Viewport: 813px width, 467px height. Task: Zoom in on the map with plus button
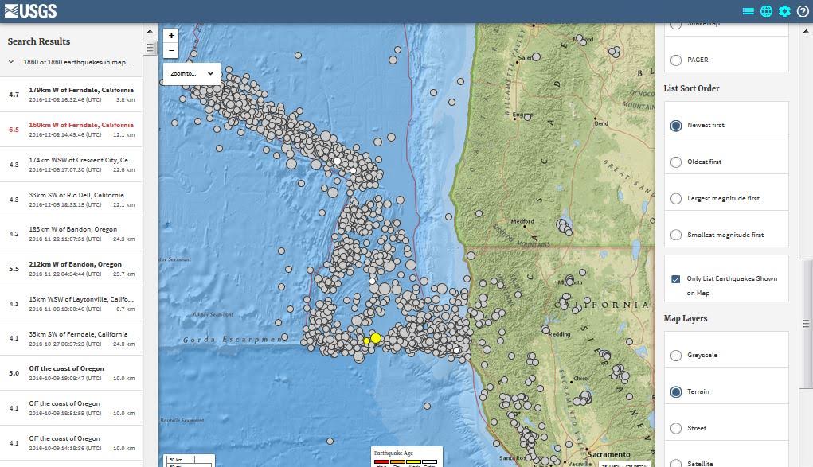[x=171, y=36]
